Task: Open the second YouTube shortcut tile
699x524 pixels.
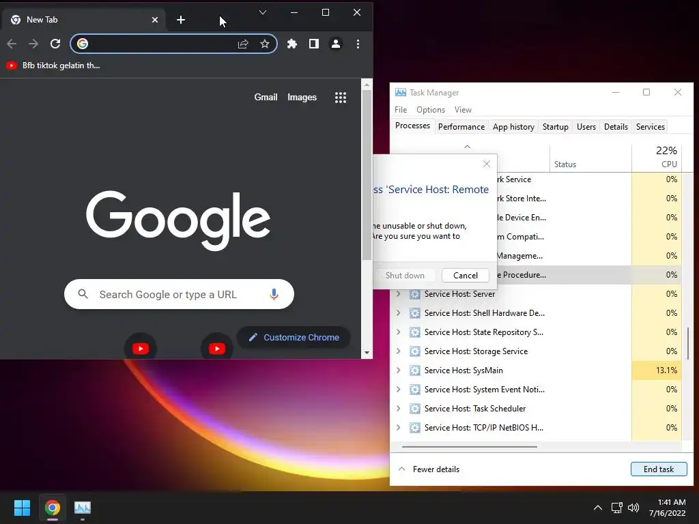Action: pyautogui.click(x=217, y=348)
